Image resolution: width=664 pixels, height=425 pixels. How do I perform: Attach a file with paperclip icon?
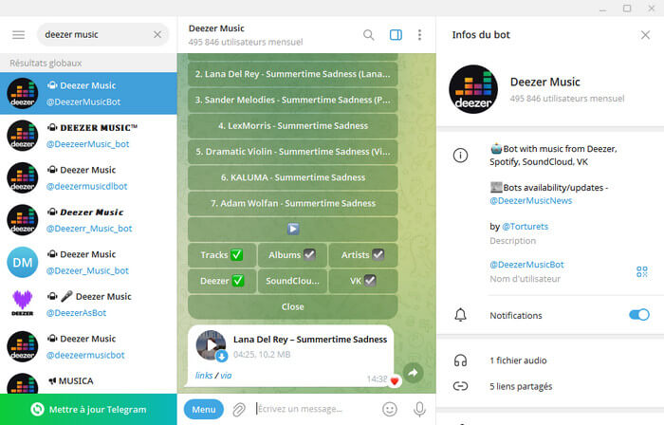click(239, 409)
